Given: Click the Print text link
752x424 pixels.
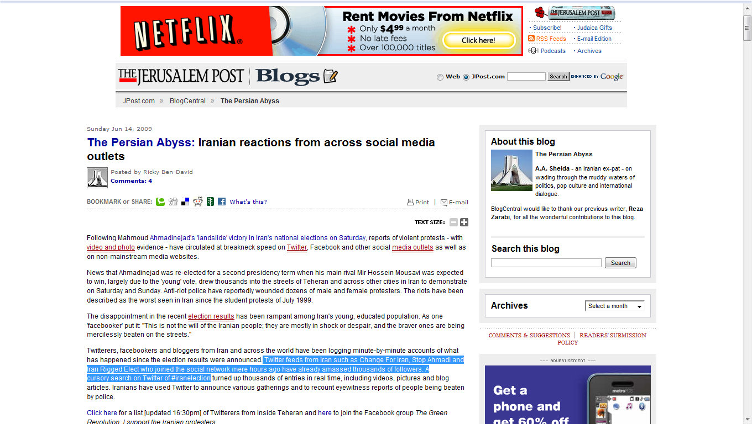Looking at the screenshot, I should 422,202.
